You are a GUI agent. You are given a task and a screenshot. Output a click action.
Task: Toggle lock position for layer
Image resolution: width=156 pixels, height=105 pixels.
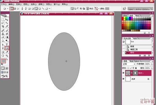(x=133, y=68)
